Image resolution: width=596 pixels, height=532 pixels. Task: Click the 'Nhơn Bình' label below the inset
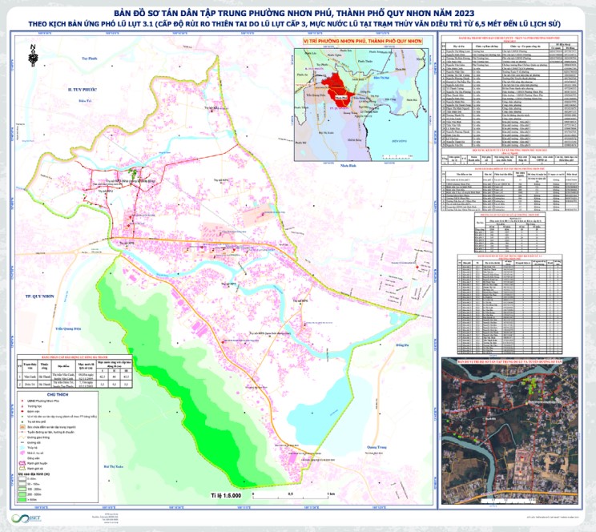pos(350,165)
